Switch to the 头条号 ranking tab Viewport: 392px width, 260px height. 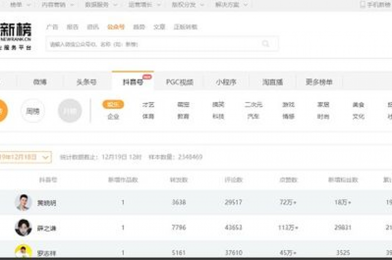(86, 82)
